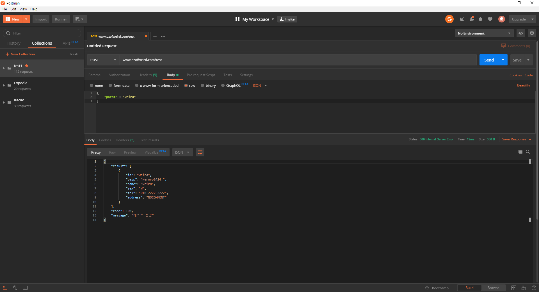Select the binary body type
Viewport: 539px width, 292px height.
[x=202, y=85]
